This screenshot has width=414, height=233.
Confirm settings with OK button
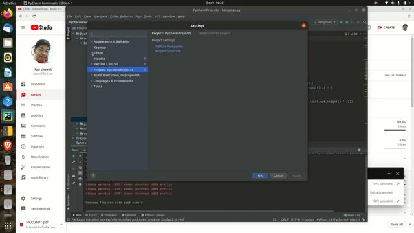(260, 175)
